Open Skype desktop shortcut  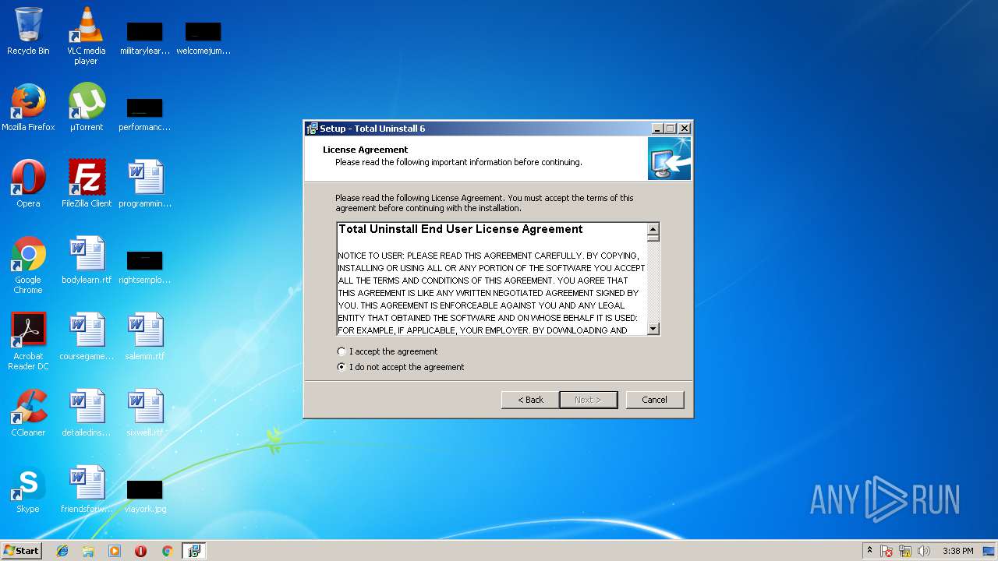click(x=28, y=489)
